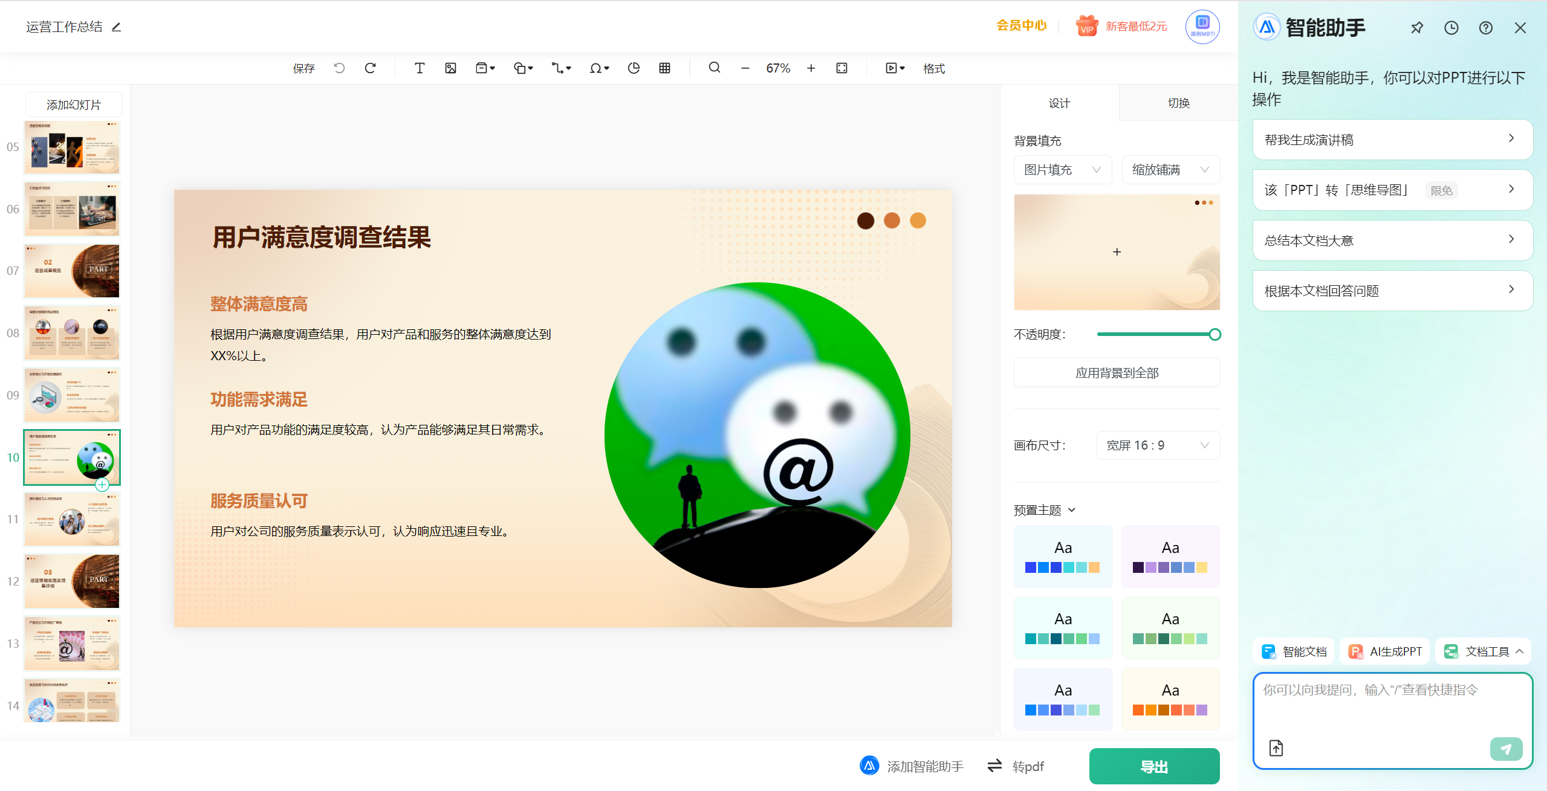Open 会员中心 link

coord(1021,25)
